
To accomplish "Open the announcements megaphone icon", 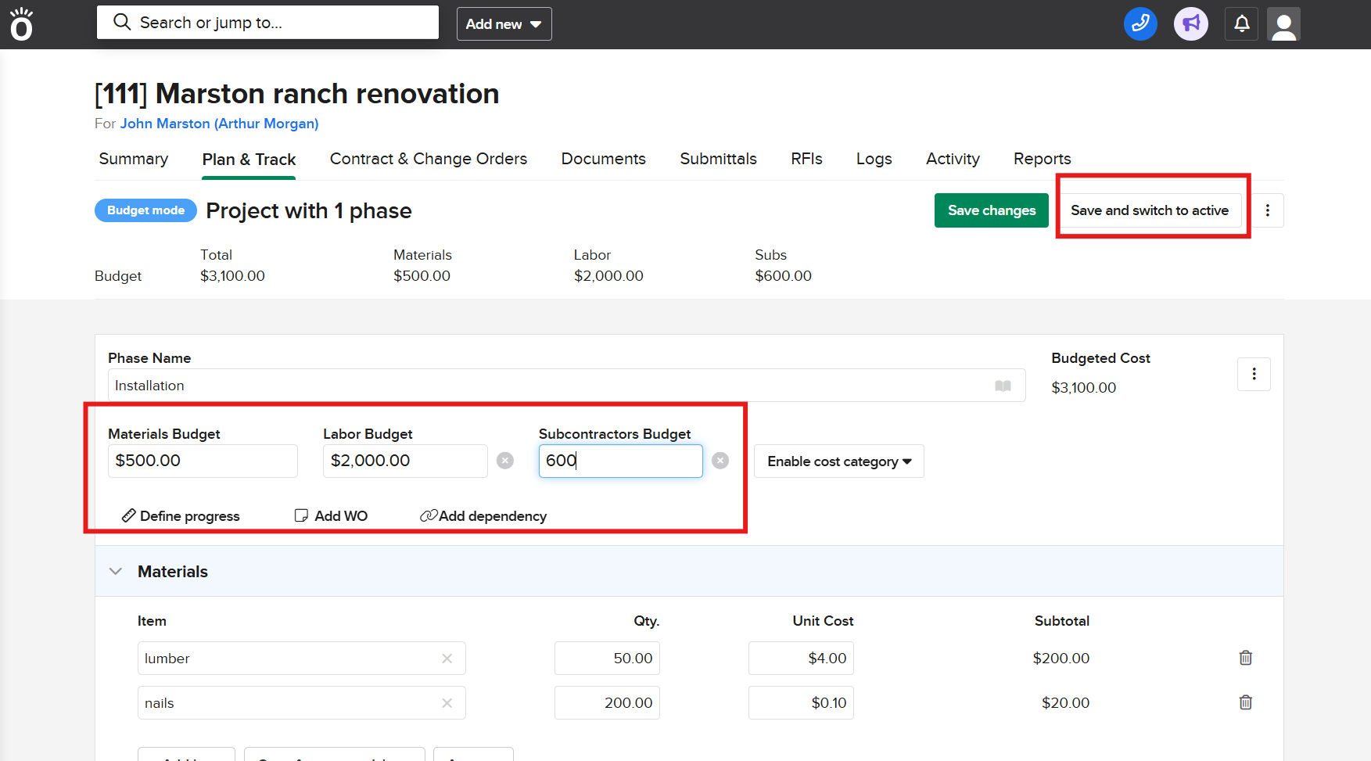I will point(1190,24).
